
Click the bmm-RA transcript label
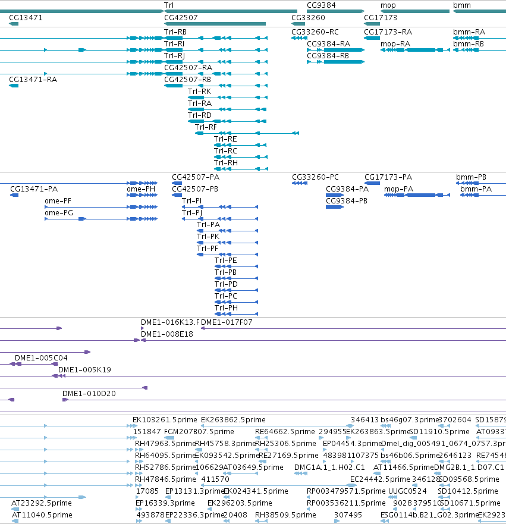(469, 32)
